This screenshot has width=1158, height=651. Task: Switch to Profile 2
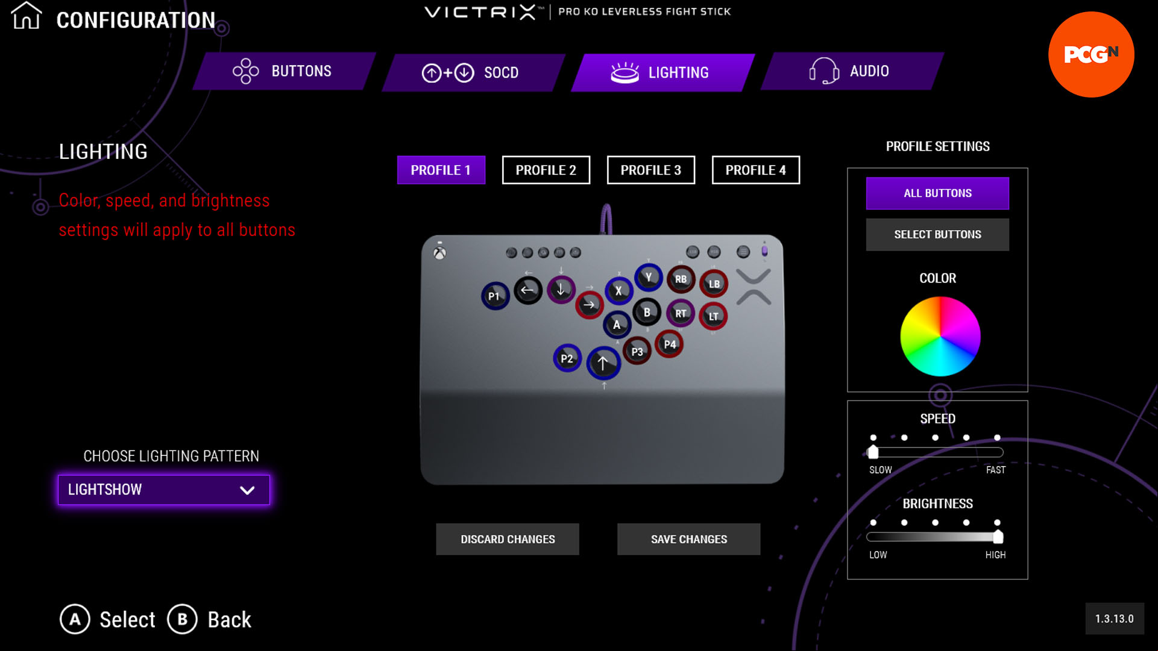(x=546, y=170)
